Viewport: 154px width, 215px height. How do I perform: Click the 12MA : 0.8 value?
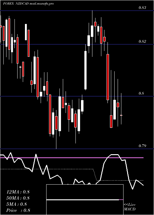pos(18,192)
